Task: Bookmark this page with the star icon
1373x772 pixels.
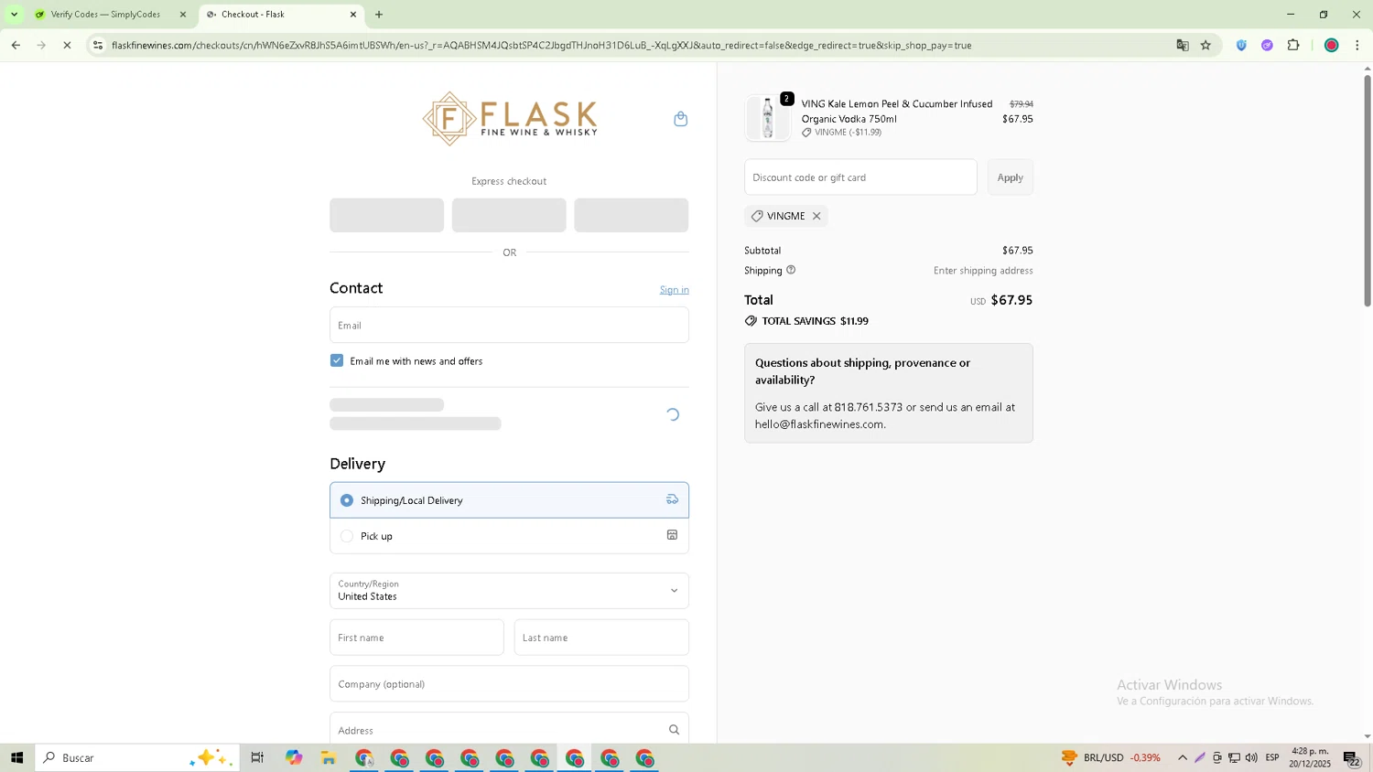Action: pyautogui.click(x=1205, y=45)
